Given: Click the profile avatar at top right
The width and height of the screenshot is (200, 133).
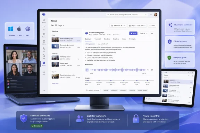Looking at the screenshot, I should pos(156,15).
